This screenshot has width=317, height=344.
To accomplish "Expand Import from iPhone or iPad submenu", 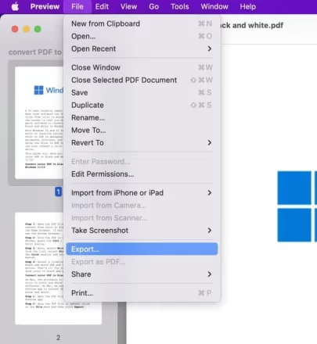I will coord(142,193).
